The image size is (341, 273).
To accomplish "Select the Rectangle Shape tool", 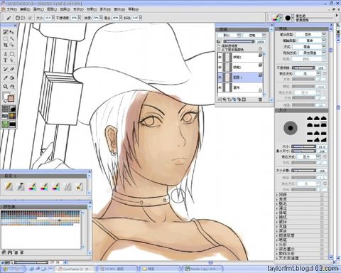I will (x=12, y=54).
